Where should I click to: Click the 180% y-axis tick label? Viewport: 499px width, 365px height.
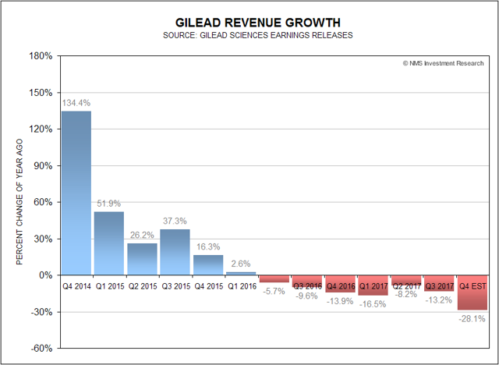(41, 56)
